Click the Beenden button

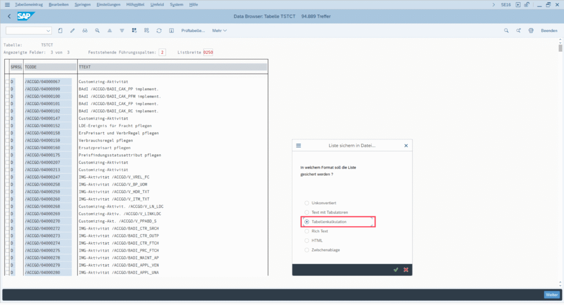(x=549, y=31)
